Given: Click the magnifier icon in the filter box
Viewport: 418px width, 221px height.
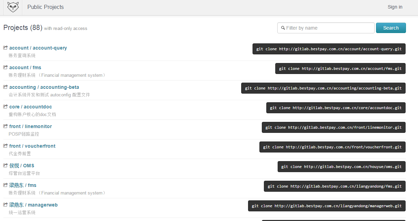Looking at the screenshot, I should [x=283, y=28].
